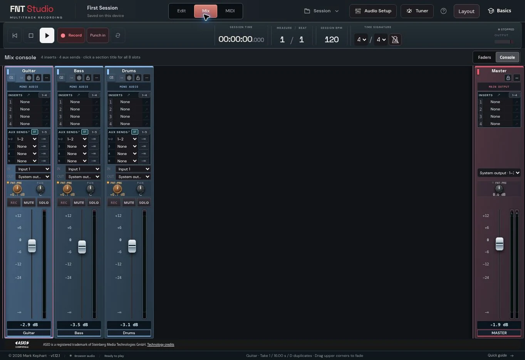Image resolution: width=525 pixels, height=360 pixels.
Task: Open the Guitar strip more options menu
Action: click(47, 78)
